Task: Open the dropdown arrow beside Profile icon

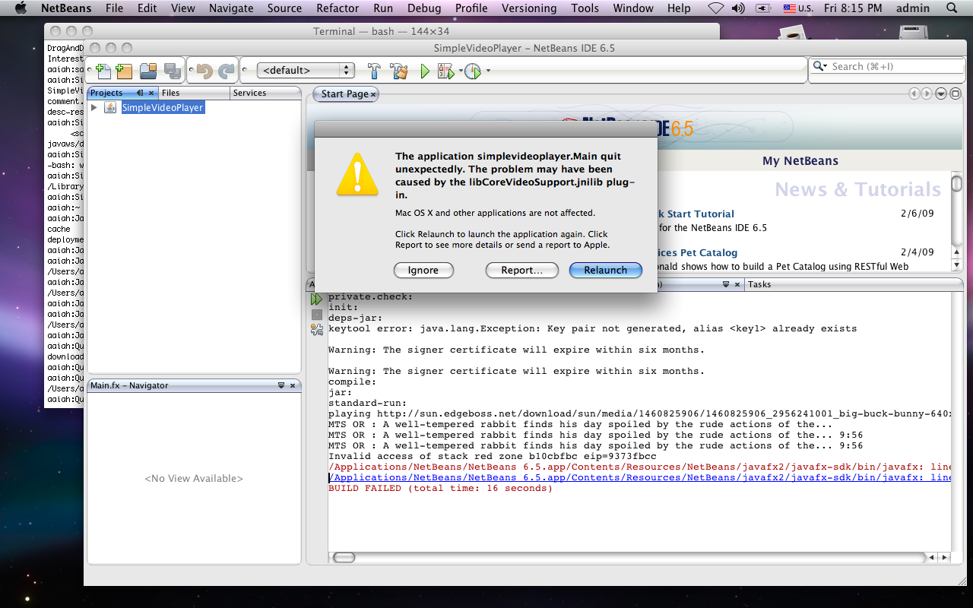Action: click(488, 71)
